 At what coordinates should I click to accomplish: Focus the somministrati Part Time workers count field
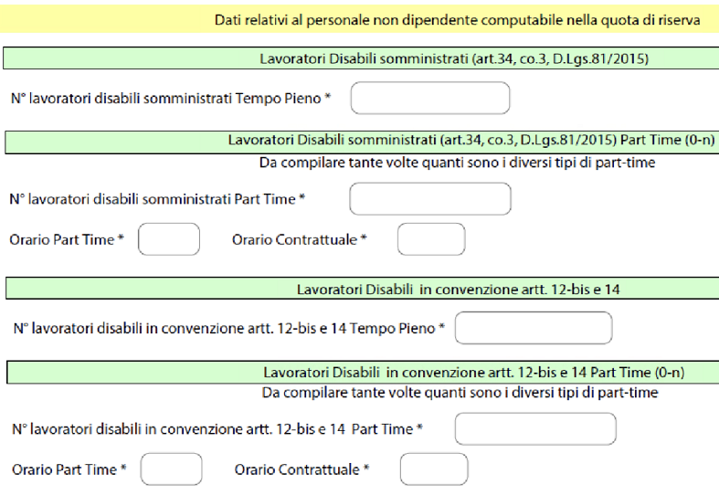coord(429,198)
